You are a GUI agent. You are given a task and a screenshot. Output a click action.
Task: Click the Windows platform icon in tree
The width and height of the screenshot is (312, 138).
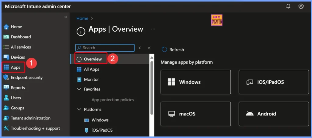point(87,120)
